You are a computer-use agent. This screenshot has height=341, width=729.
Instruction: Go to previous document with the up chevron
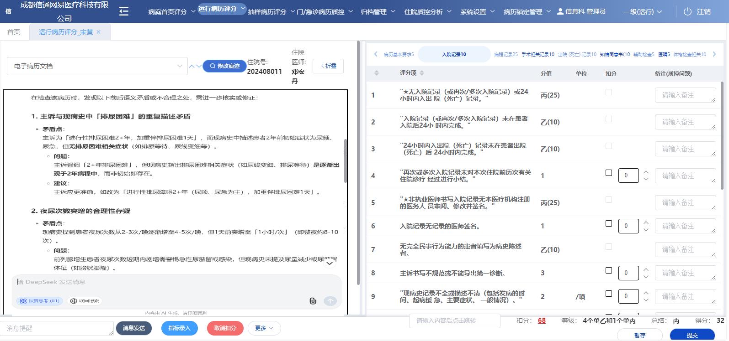[x=192, y=66]
